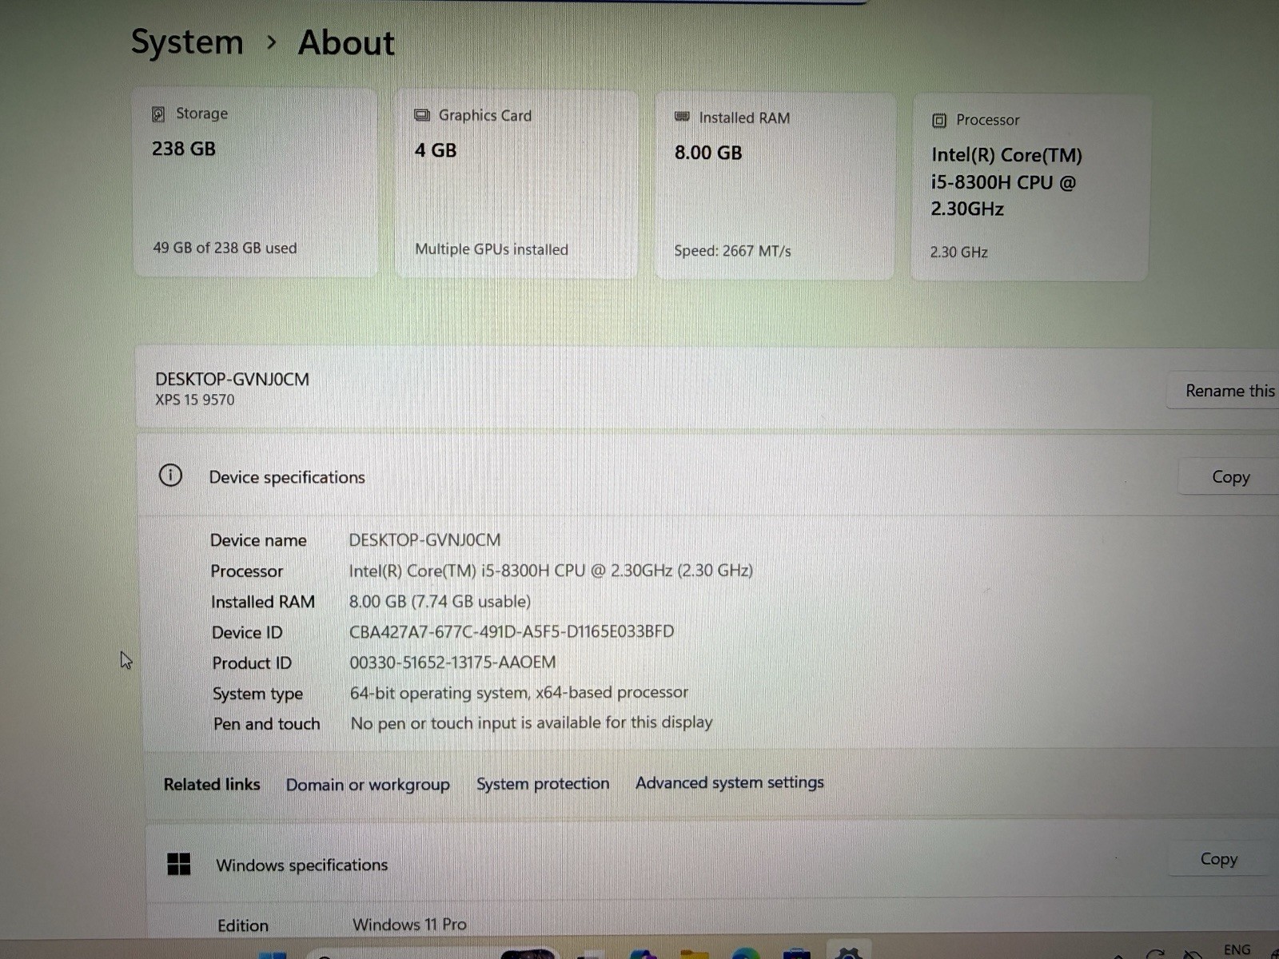The image size is (1279, 959).
Task: Select the Processor value in Device specifications
Action: (x=551, y=571)
